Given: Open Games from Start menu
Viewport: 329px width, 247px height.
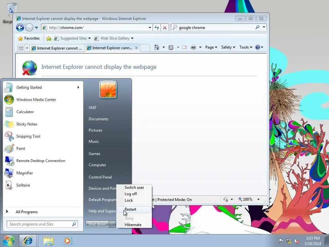Looking at the screenshot, I should click(x=94, y=154).
